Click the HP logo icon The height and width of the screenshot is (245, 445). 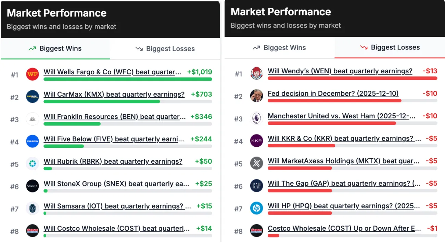pos(256,208)
